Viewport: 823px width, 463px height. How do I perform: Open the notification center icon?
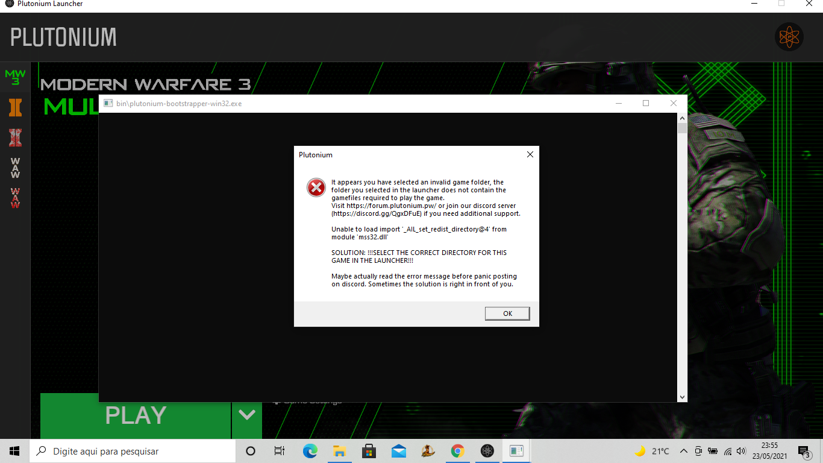click(804, 451)
